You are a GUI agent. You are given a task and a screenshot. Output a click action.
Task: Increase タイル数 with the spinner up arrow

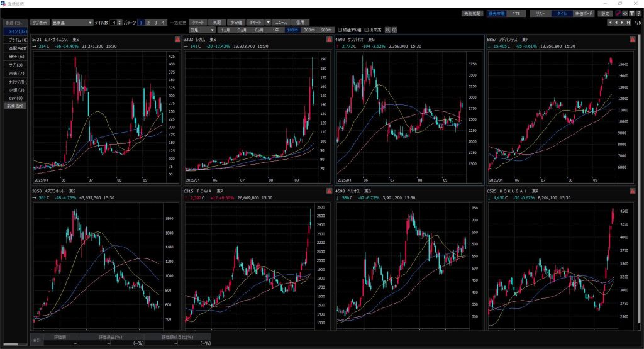click(119, 21)
